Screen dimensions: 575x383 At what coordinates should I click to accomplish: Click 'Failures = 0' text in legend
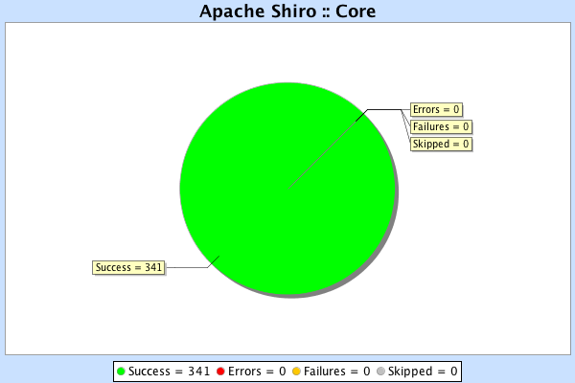click(337, 372)
